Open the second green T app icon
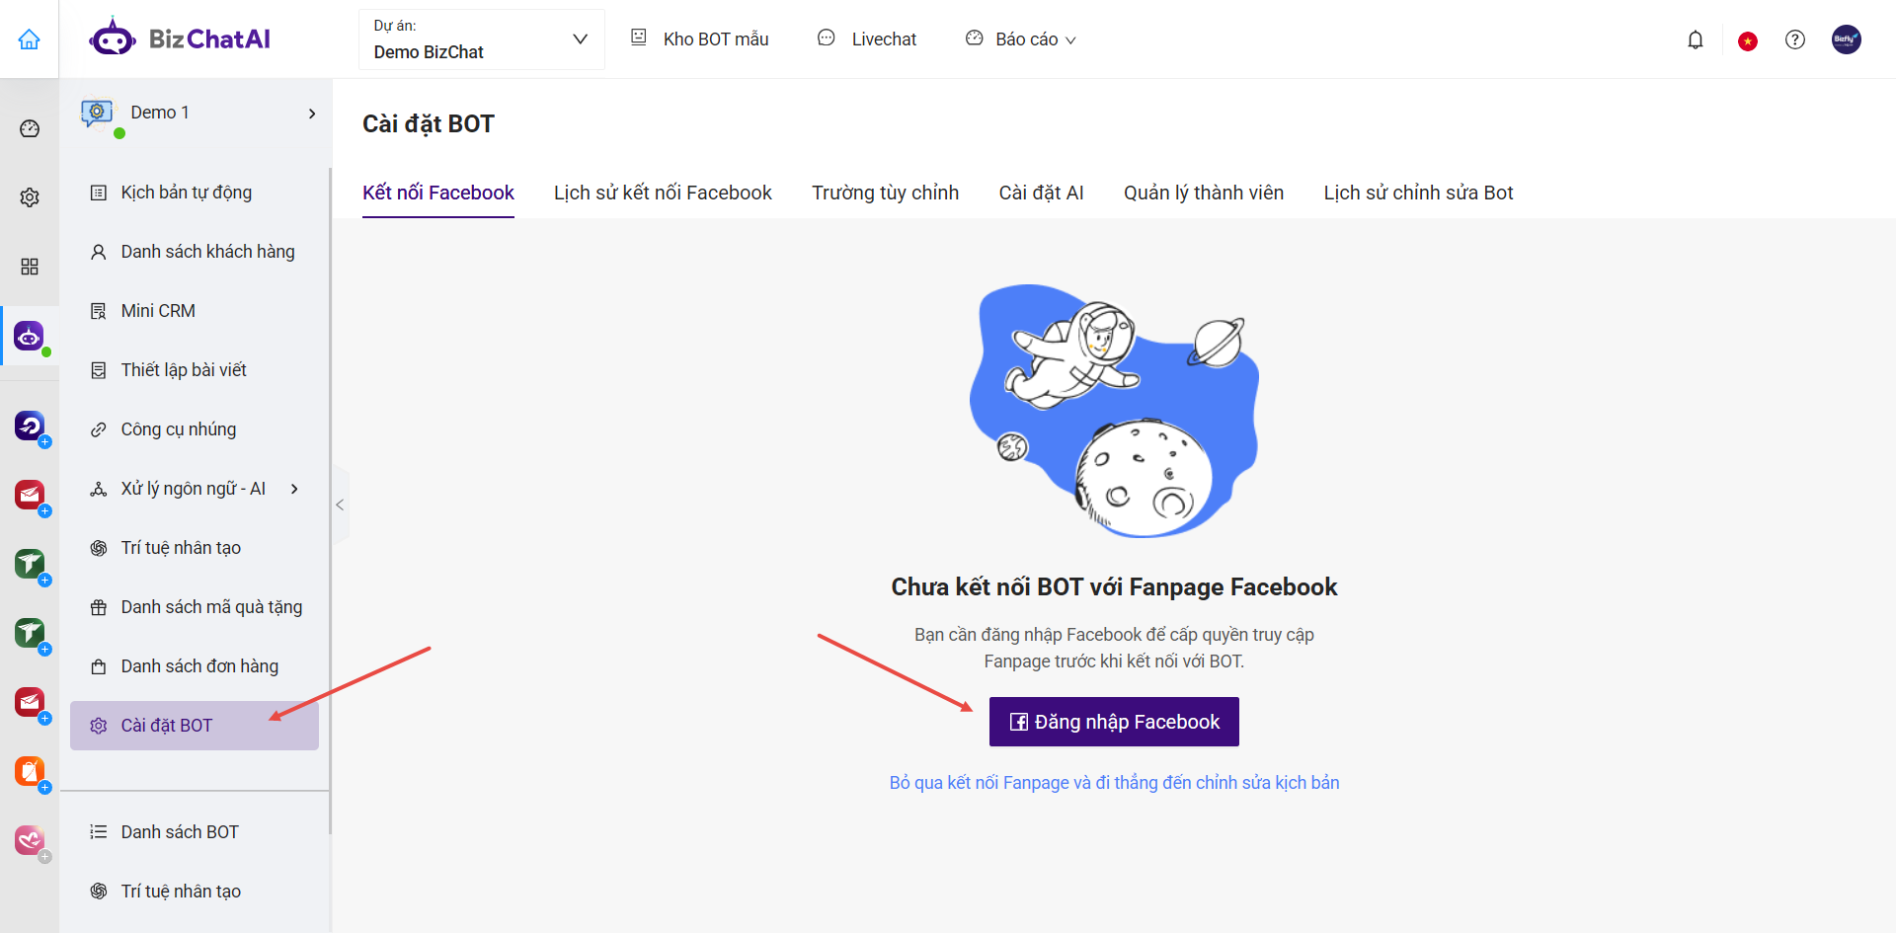Image resolution: width=1896 pixels, height=933 pixels. 30,632
